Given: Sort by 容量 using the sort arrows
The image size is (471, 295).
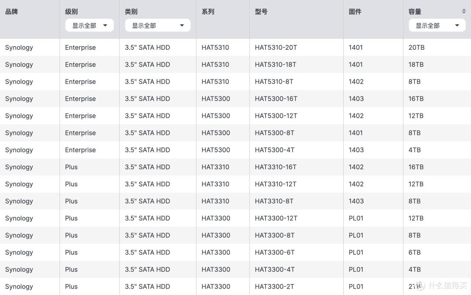Looking at the screenshot, I should 464,11.
